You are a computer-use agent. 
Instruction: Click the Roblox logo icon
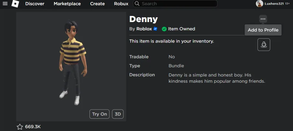point(15,4)
